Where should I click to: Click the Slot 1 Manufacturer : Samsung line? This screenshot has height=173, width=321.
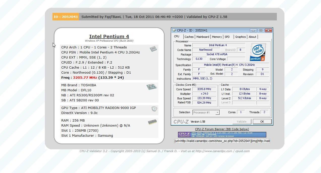[87, 135]
